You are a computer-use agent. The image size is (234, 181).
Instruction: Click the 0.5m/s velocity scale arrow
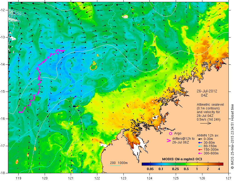point(206,123)
